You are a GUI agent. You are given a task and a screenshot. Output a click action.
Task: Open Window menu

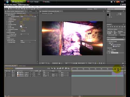tap(35, 7)
